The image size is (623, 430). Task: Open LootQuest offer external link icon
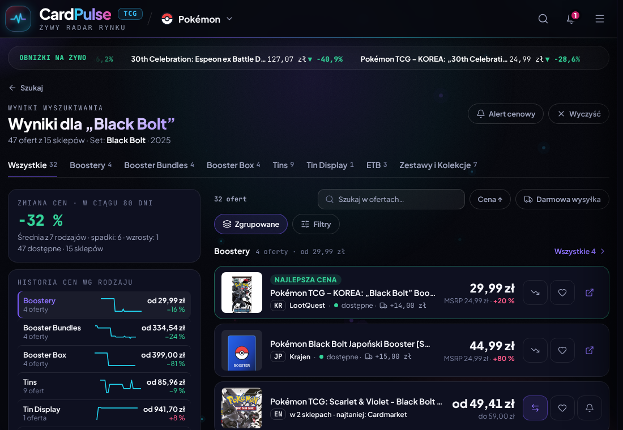point(590,293)
